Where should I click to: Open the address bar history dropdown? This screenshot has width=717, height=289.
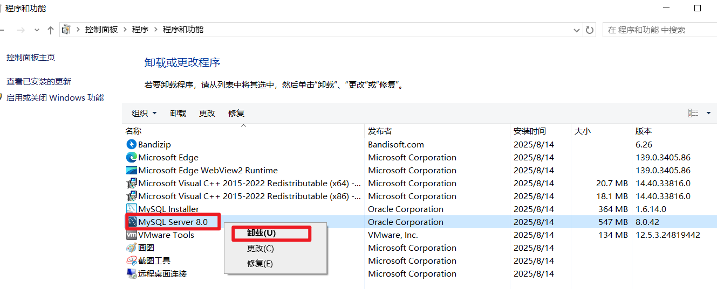(x=578, y=30)
